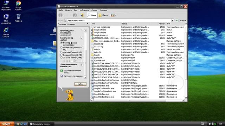Collapse the Какой размер файла section chevron
Image resolution: width=225 pixels, height=126 pixels.
pos(82,38)
